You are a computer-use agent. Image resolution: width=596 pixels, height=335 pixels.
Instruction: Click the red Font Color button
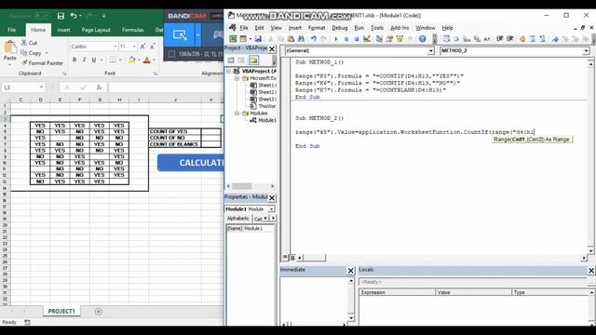[x=147, y=60]
